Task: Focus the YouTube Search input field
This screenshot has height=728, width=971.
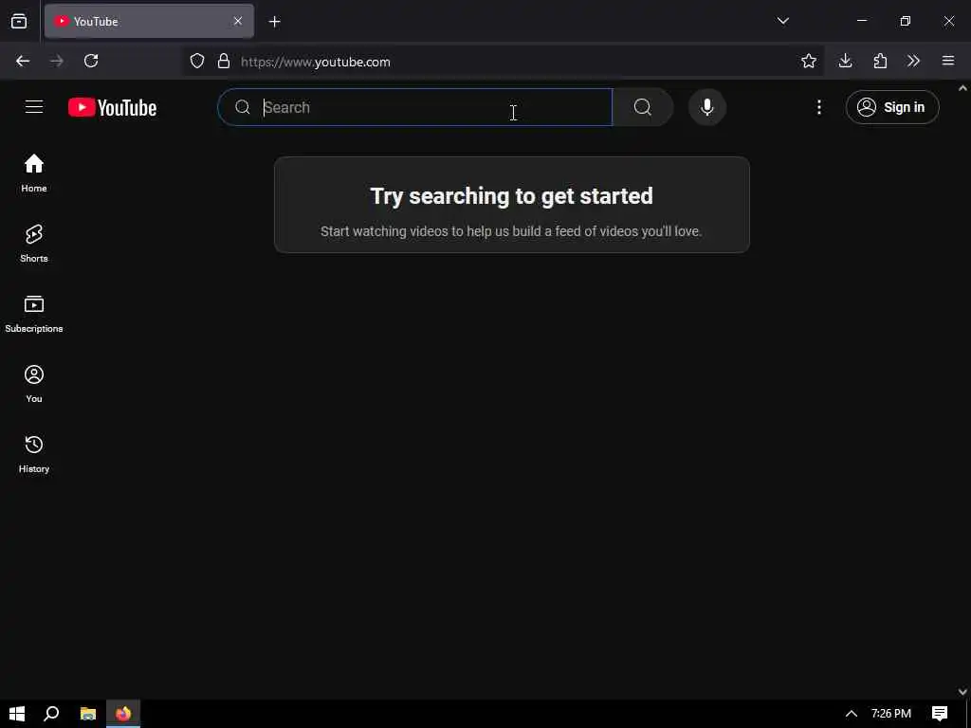Action: (415, 107)
